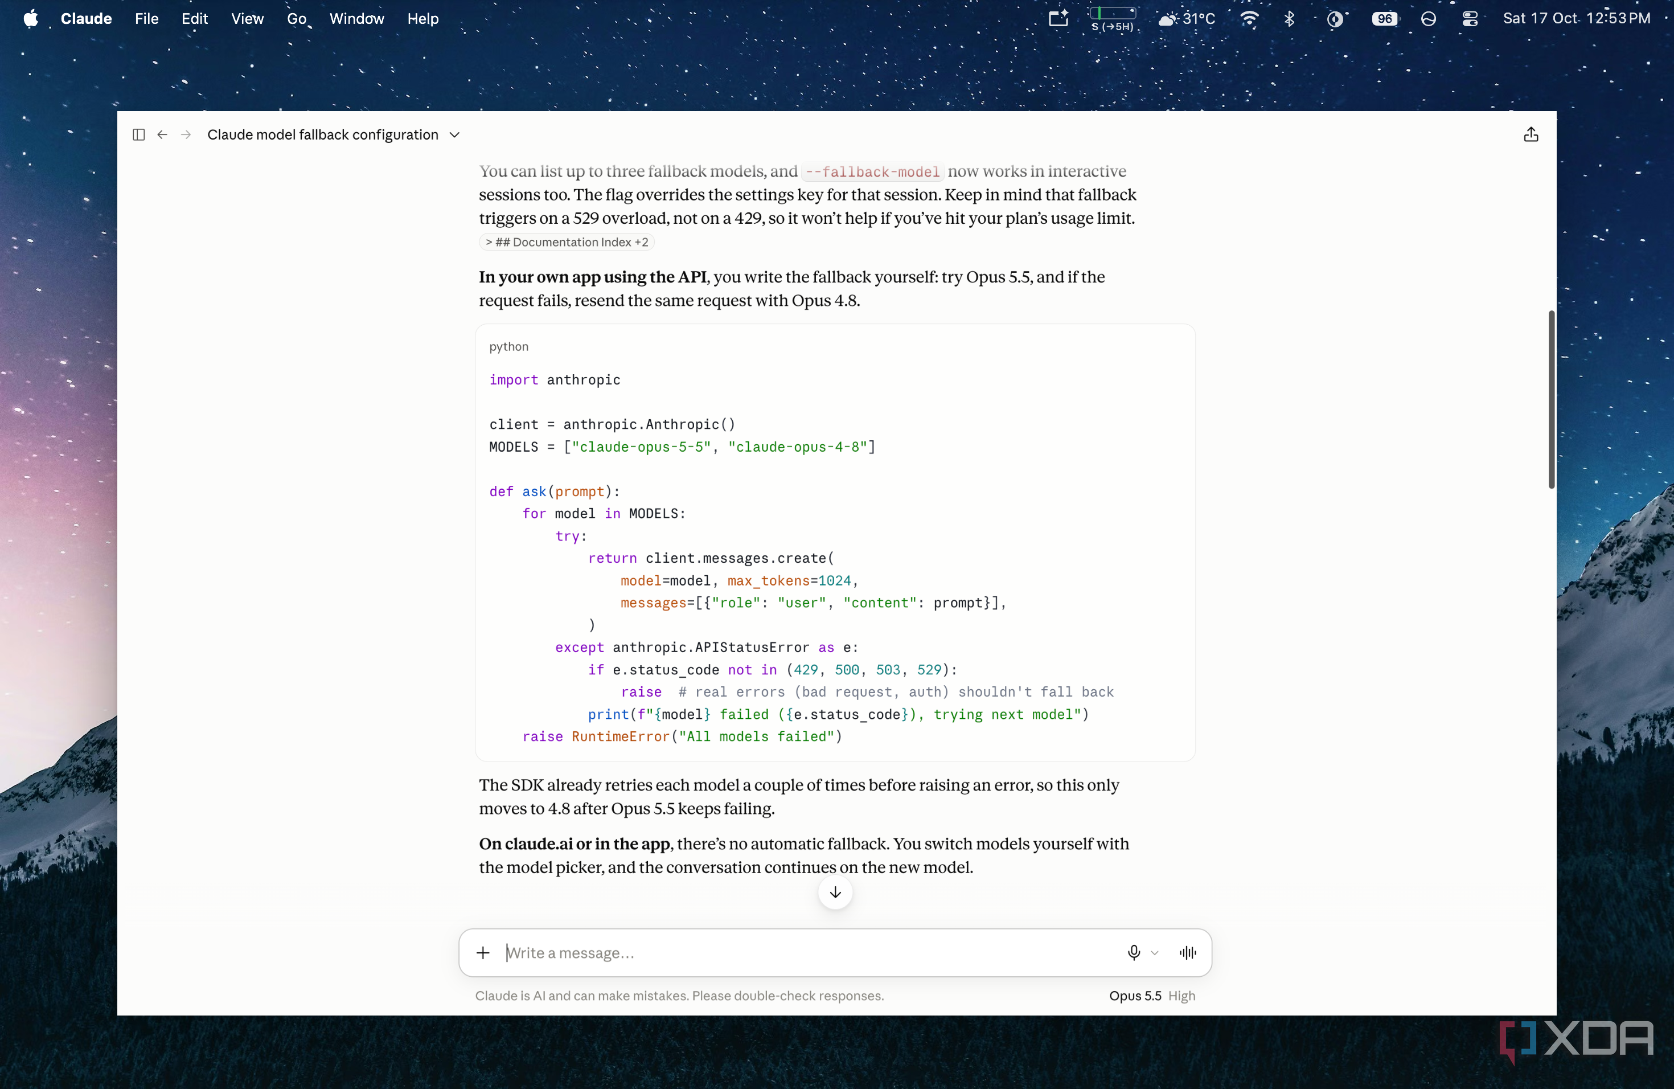The width and height of the screenshot is (1674, 1089).
Task: Go forward with the right arrow
Action: (x=186, y=134)
